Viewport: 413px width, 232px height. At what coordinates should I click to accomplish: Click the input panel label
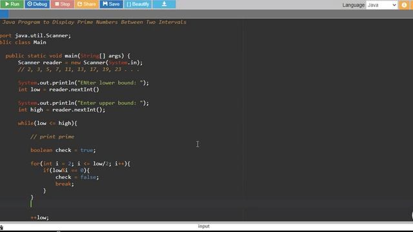(204, 226)
